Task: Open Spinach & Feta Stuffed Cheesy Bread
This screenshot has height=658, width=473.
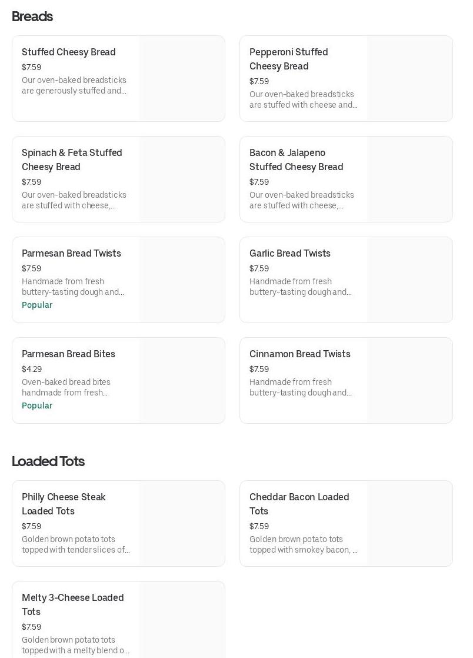Action: tap(72, 159)
